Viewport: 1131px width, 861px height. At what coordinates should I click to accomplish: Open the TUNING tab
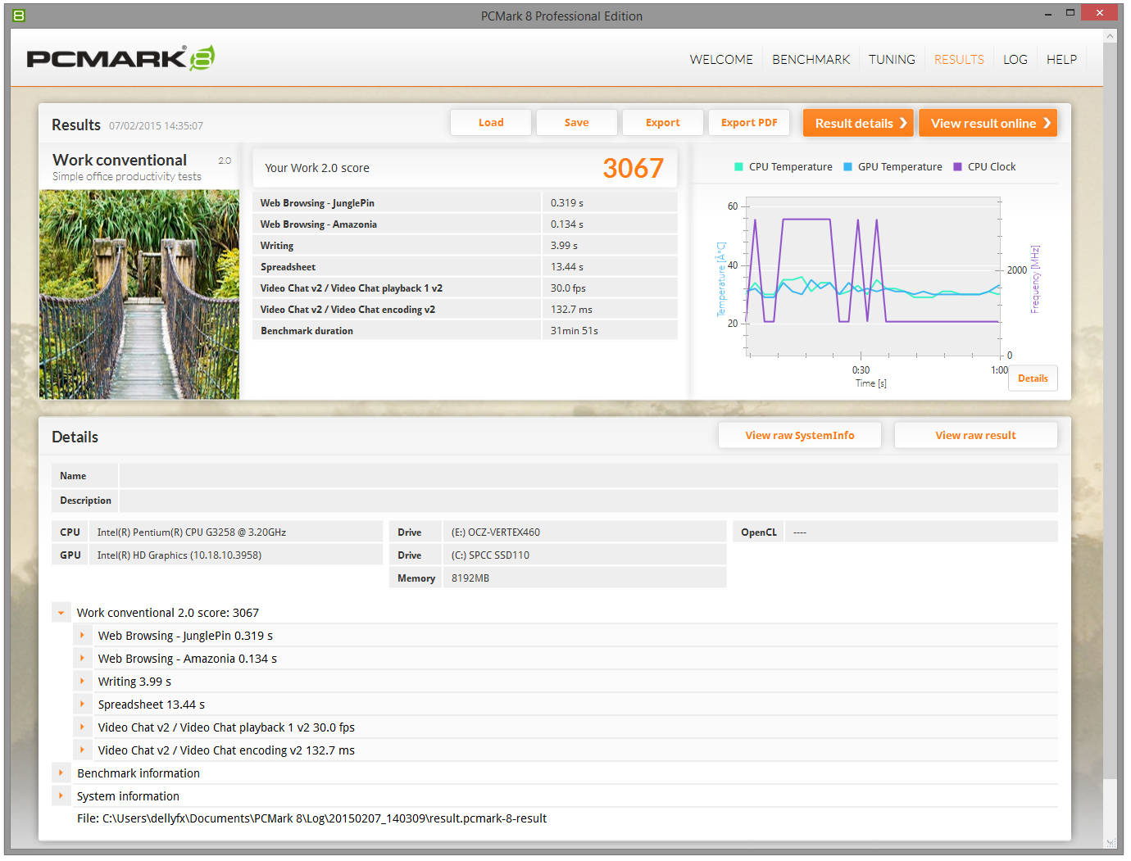tap(892, 59)
